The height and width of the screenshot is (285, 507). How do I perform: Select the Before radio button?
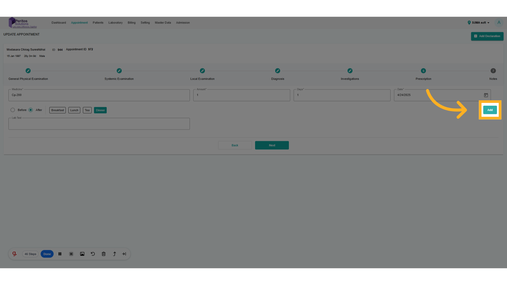click(x=13, y=110)
